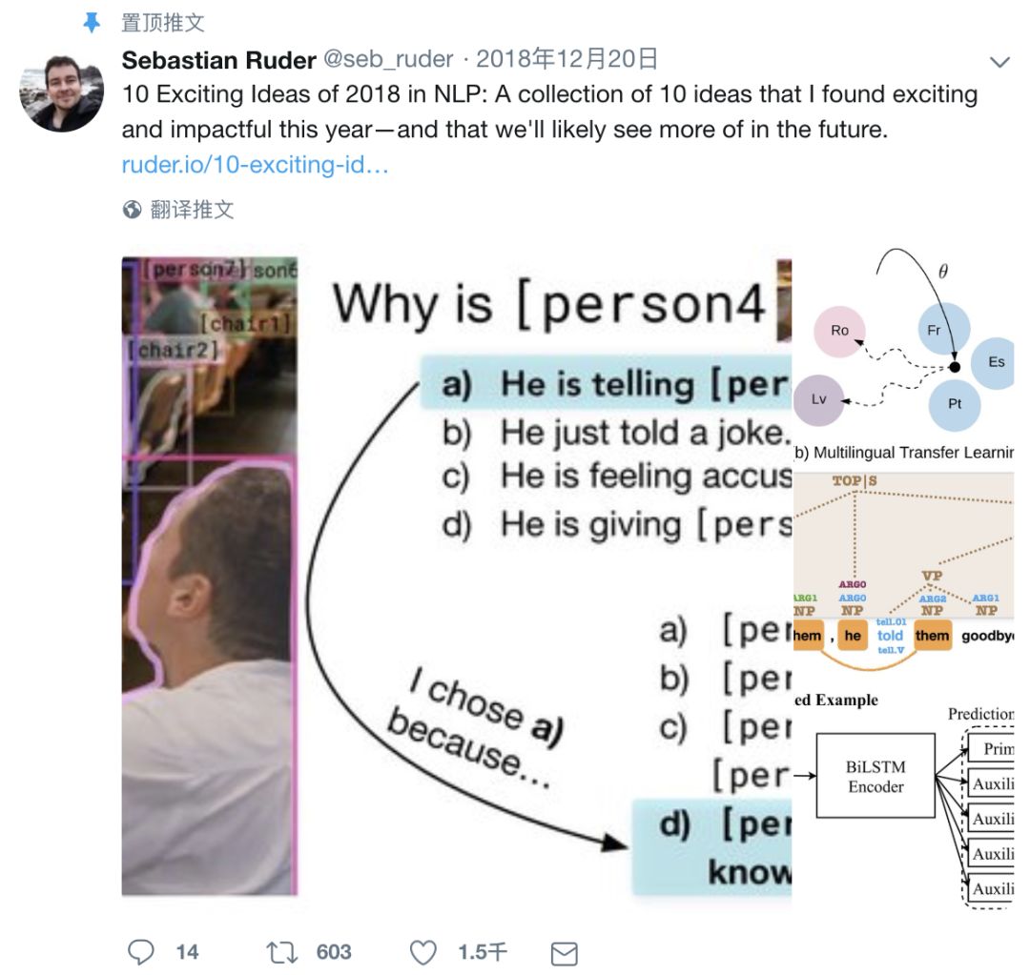Open the tweet date 2018年12月20日
This screenshot has width=1030, height=975.
[x=566, y=59]
